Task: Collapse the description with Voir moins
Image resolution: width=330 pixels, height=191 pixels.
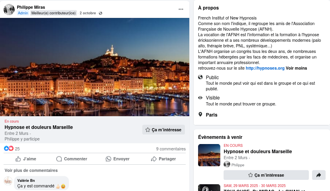Action: (297, 68)
